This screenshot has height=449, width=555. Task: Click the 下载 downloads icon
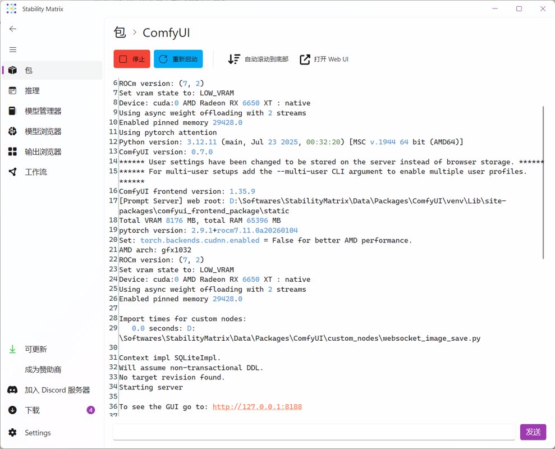click(x=12, y=410)
